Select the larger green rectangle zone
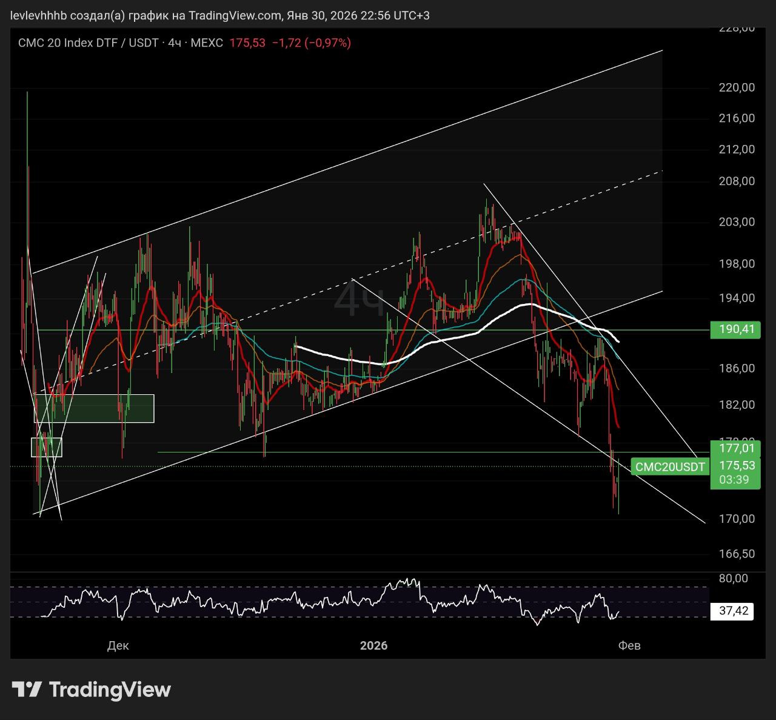Image resolution: width=776 pixels, height=720 pixels. click(94, 408)
